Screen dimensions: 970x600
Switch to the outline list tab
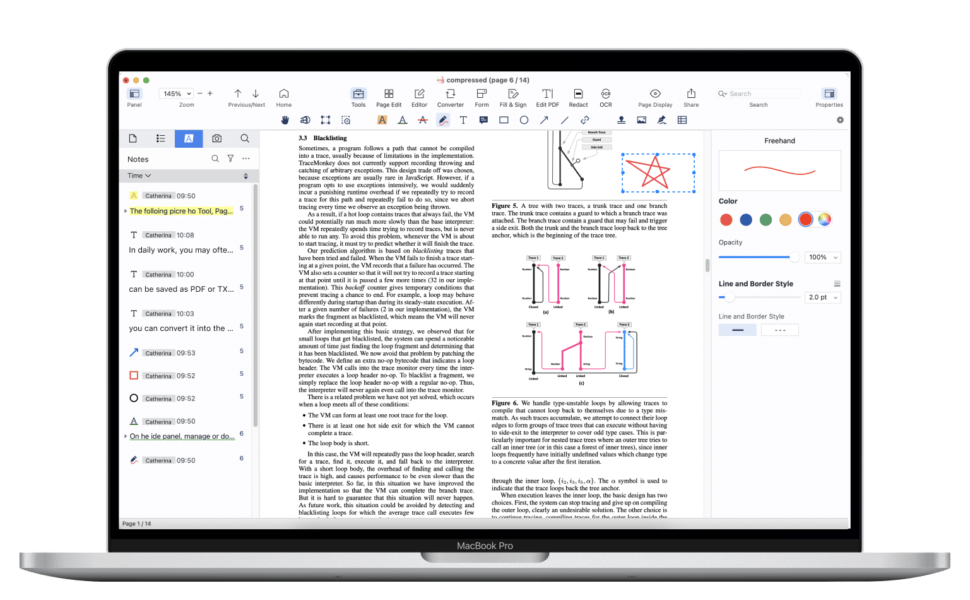point(161,138)
